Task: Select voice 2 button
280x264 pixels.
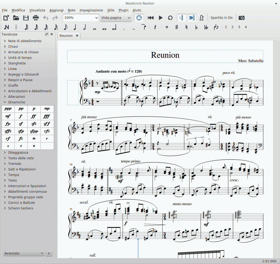Action: (x=232, y=27)
